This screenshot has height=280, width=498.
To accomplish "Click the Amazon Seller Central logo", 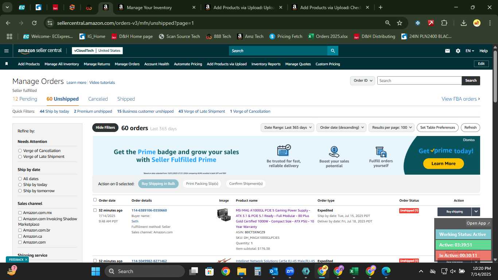I will pyautogui.click(x=40, y=51).
